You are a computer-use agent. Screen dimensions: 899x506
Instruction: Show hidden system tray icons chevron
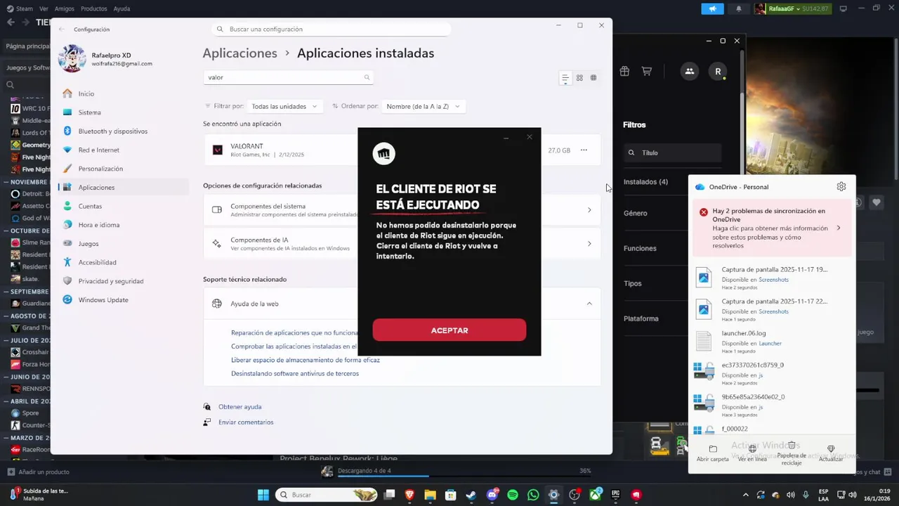pyautogui.click(x=745, y=495)
